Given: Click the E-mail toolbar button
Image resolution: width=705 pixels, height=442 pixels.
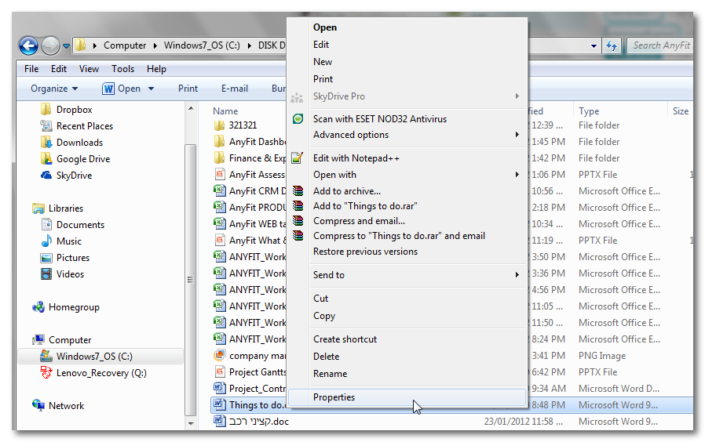Looking at the screenshot, I should point(235,89).
